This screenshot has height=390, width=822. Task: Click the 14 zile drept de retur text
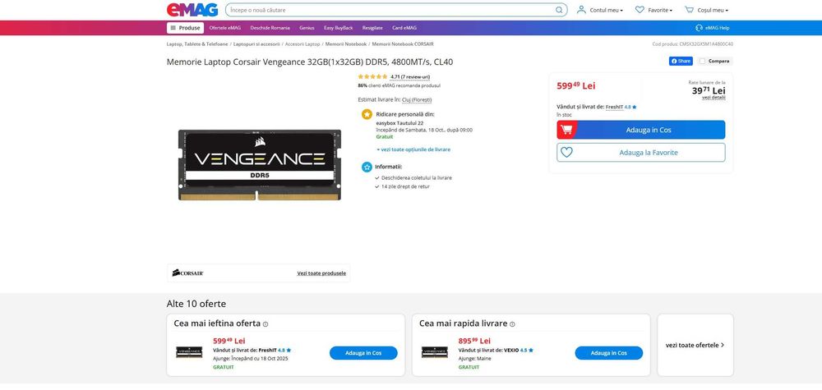pos(406,186)
